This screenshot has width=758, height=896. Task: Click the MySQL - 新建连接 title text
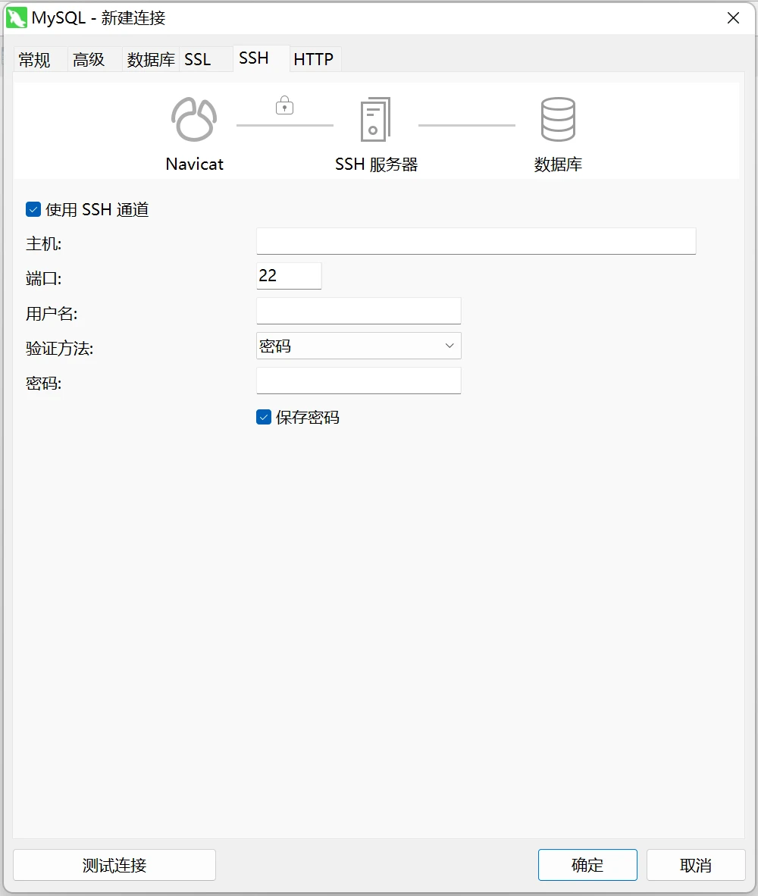coord(99,18)
